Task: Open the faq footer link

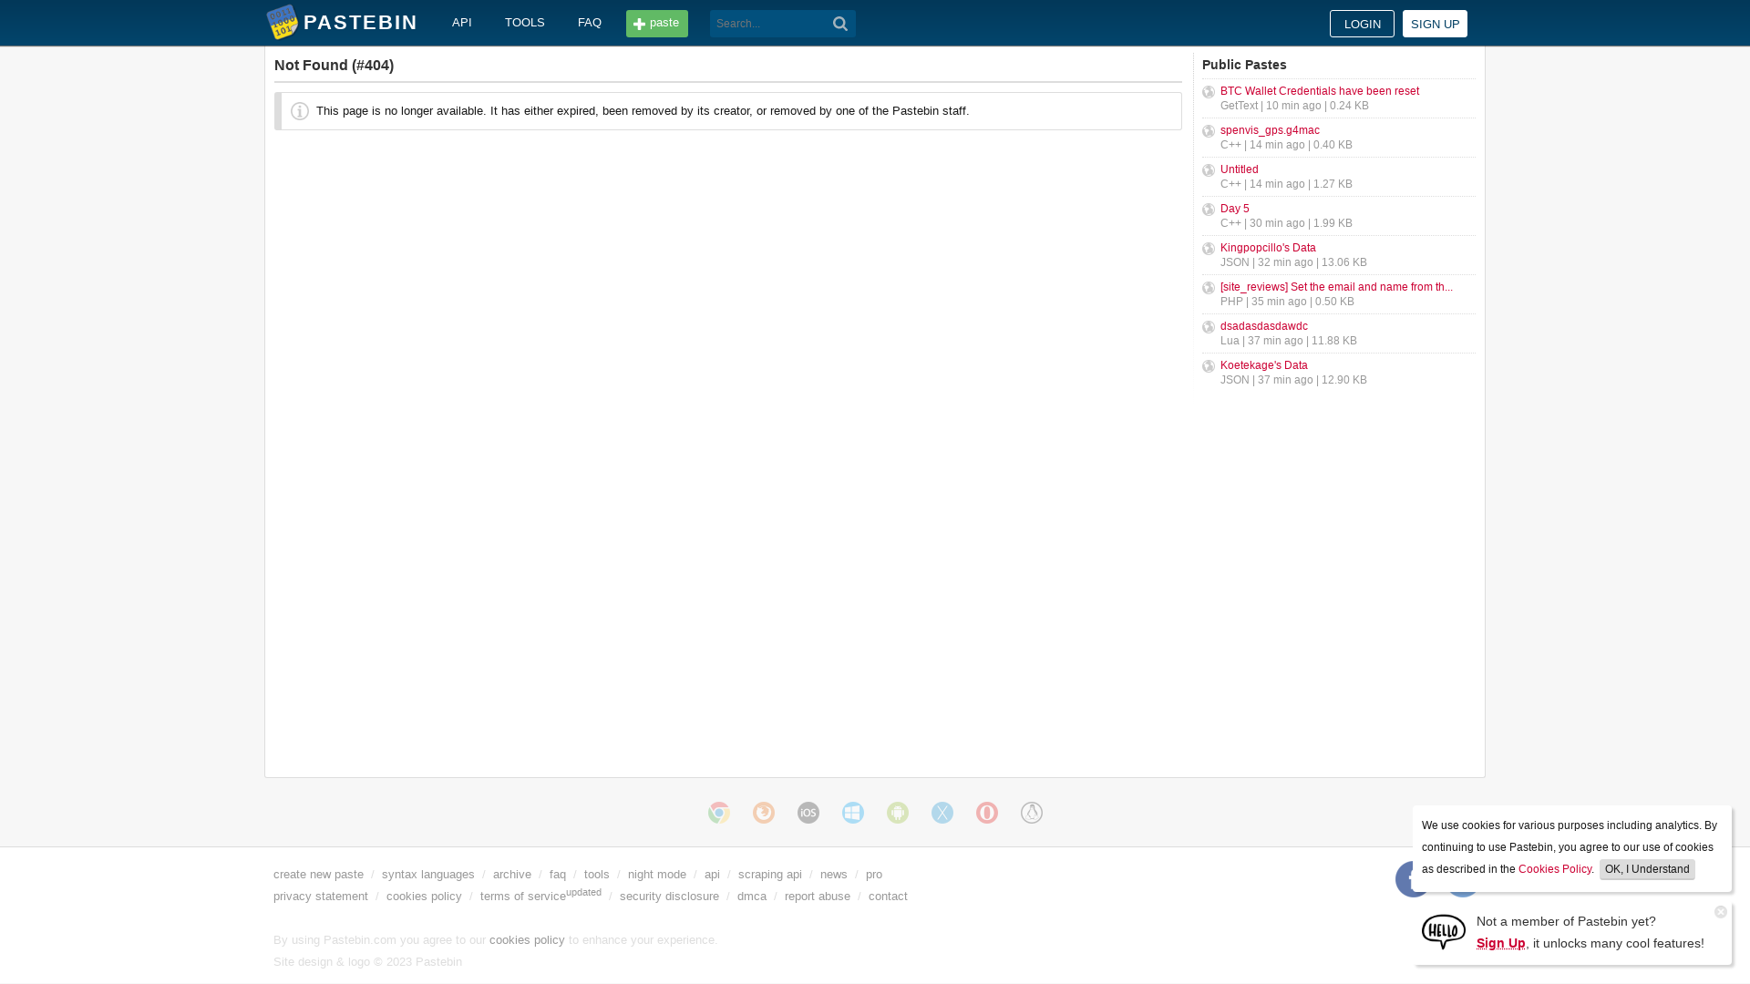Action: (558, 875)
